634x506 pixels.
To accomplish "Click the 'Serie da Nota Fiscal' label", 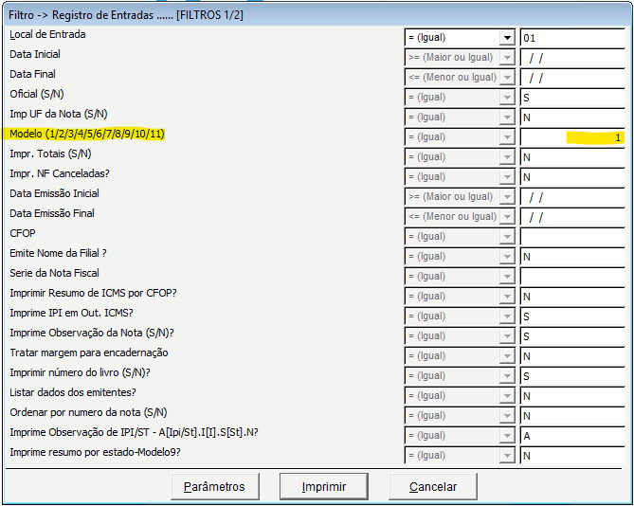I will pyautogui.click(x=55, y=273).
